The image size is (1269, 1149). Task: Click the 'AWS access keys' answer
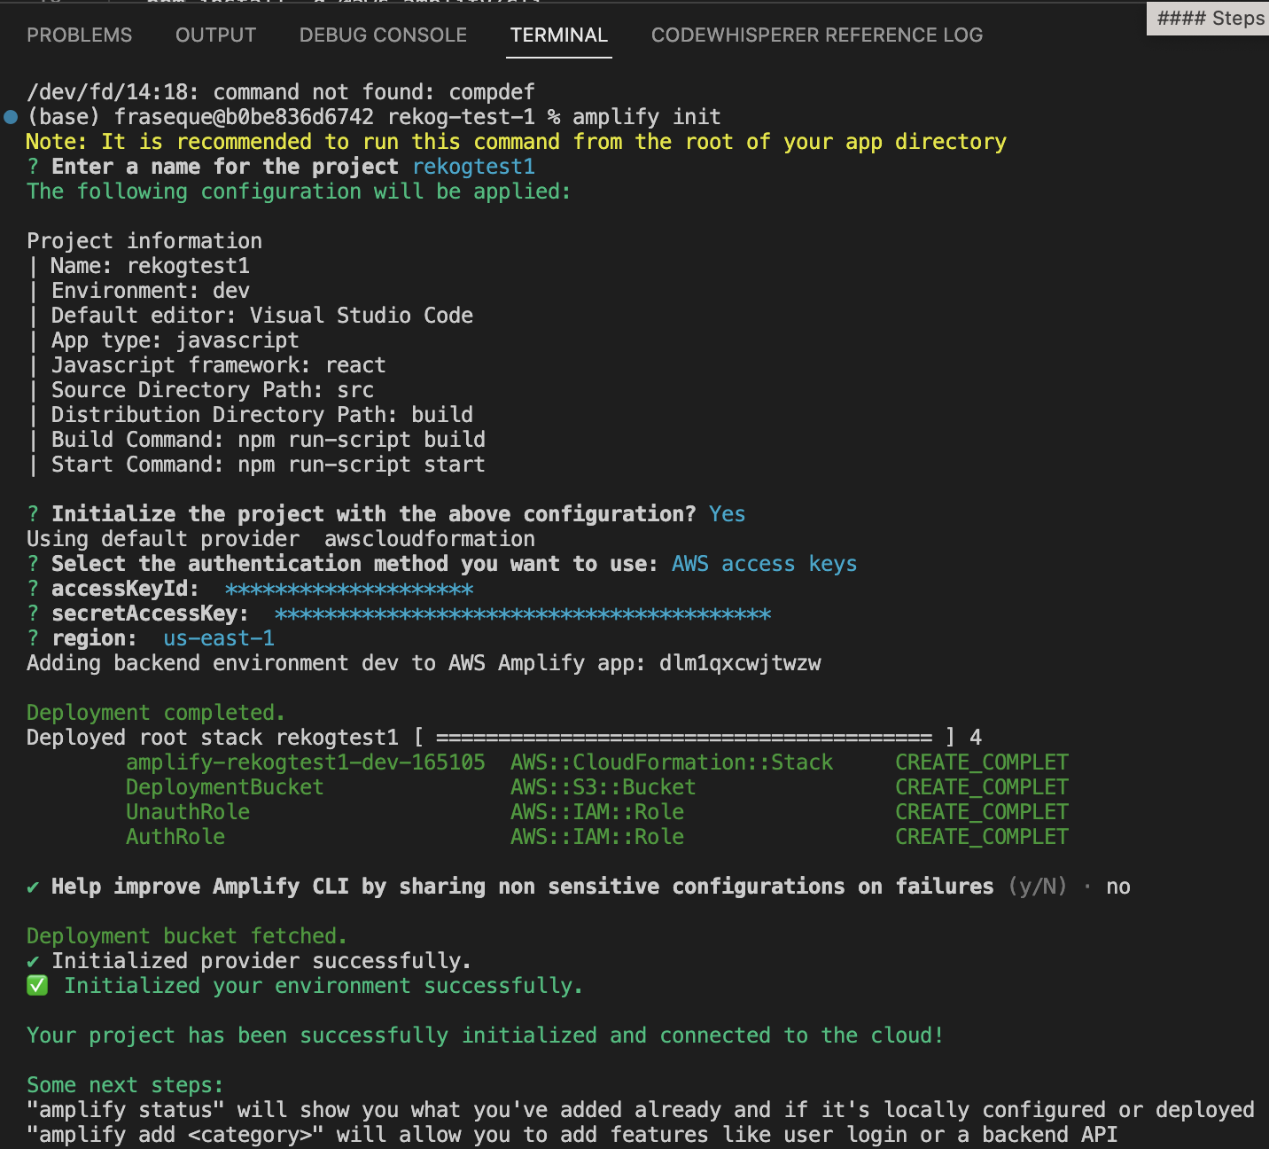tap(764, 564)
